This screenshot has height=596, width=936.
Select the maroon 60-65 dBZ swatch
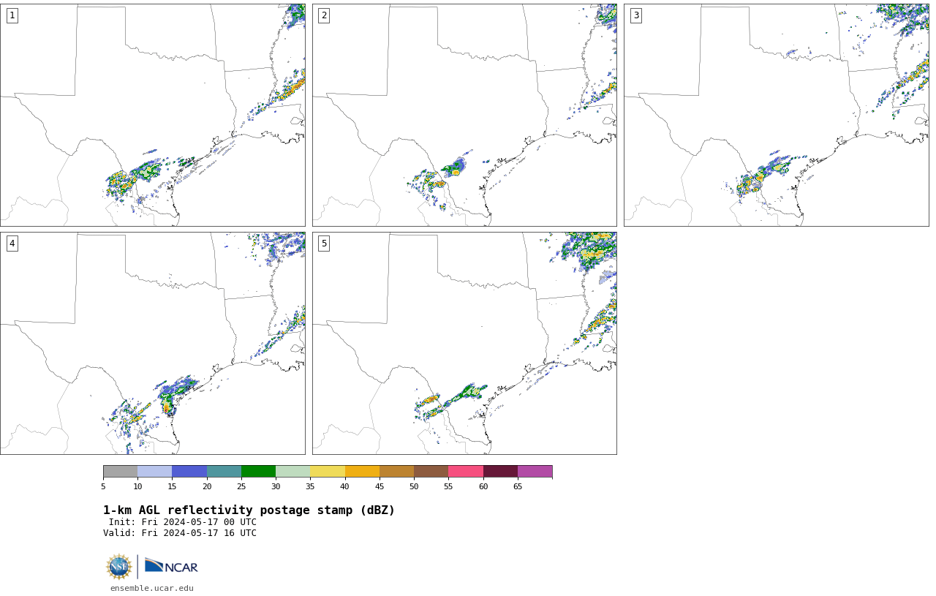pyautogui.click(x=500, y=471)
